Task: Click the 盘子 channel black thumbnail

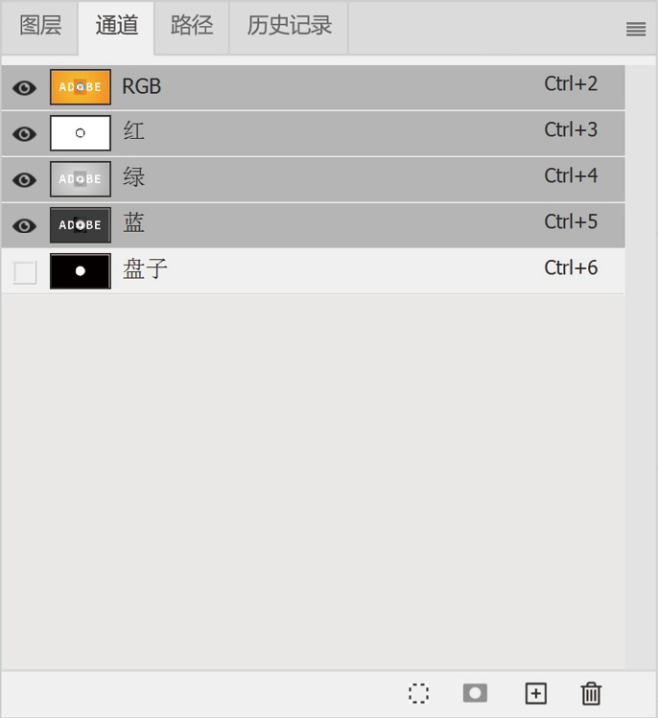Action: (81, 271)
